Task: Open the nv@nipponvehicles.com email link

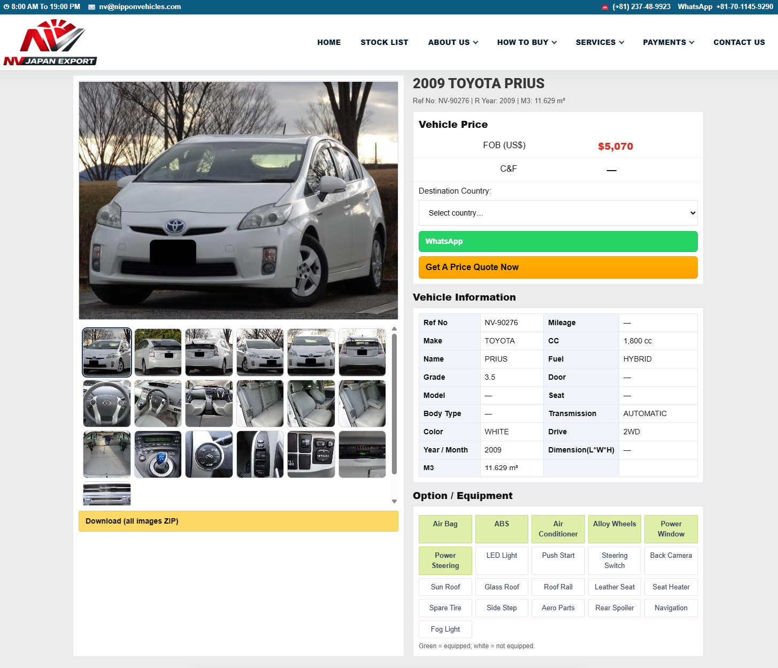Action: coord(140,7)
